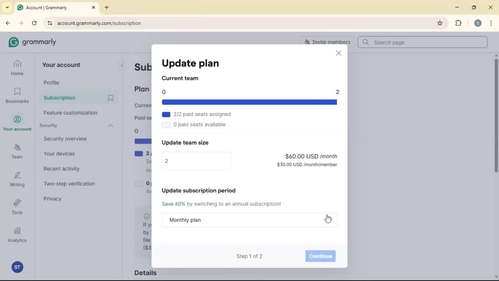Collapse the Security section chevron
Screen dimensions: 499x281
tap(110, 126)
